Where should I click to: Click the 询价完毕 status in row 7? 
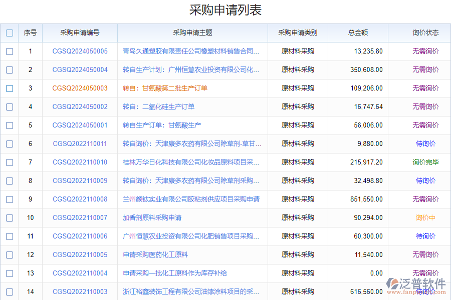pos(425,162)
